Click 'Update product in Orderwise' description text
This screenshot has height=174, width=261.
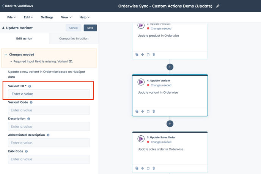[x=158, y=36]
